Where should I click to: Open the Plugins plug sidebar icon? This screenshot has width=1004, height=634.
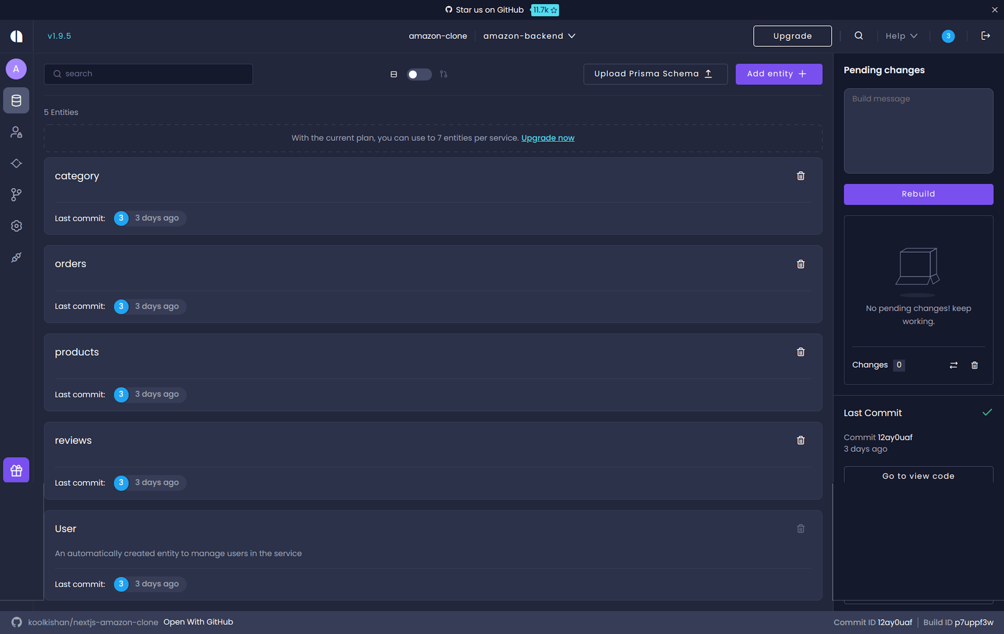[x=16, y=257]
